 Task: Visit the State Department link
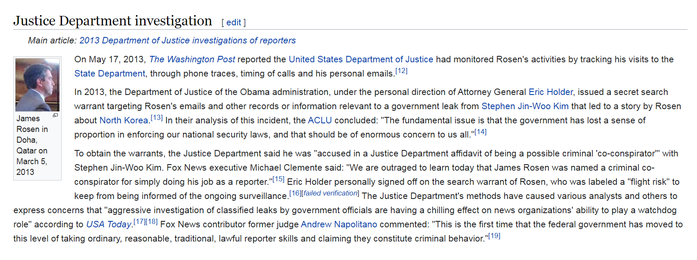(110, 73)
